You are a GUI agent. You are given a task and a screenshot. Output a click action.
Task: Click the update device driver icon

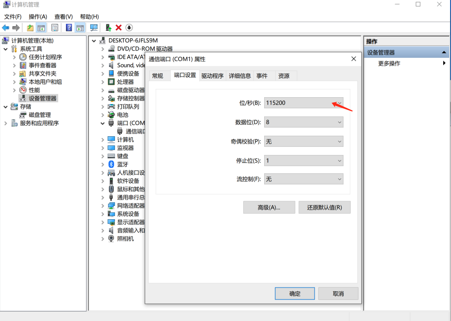(x=108, y=28)
